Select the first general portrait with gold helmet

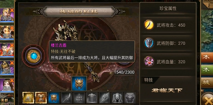7,15
